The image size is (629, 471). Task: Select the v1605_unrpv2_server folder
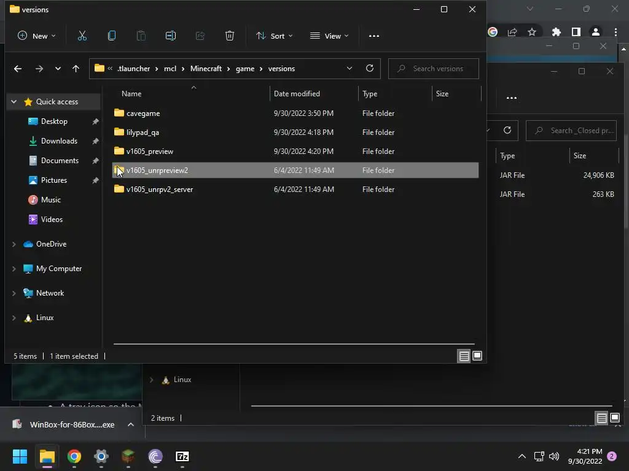point(295,190)
